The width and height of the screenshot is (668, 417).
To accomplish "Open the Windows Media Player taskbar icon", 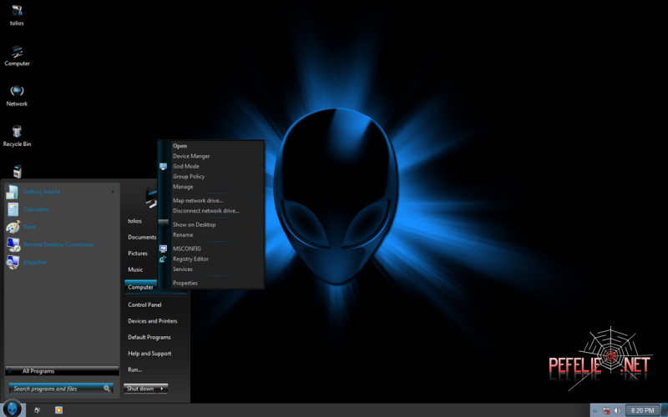I will (x=58, y=410).
